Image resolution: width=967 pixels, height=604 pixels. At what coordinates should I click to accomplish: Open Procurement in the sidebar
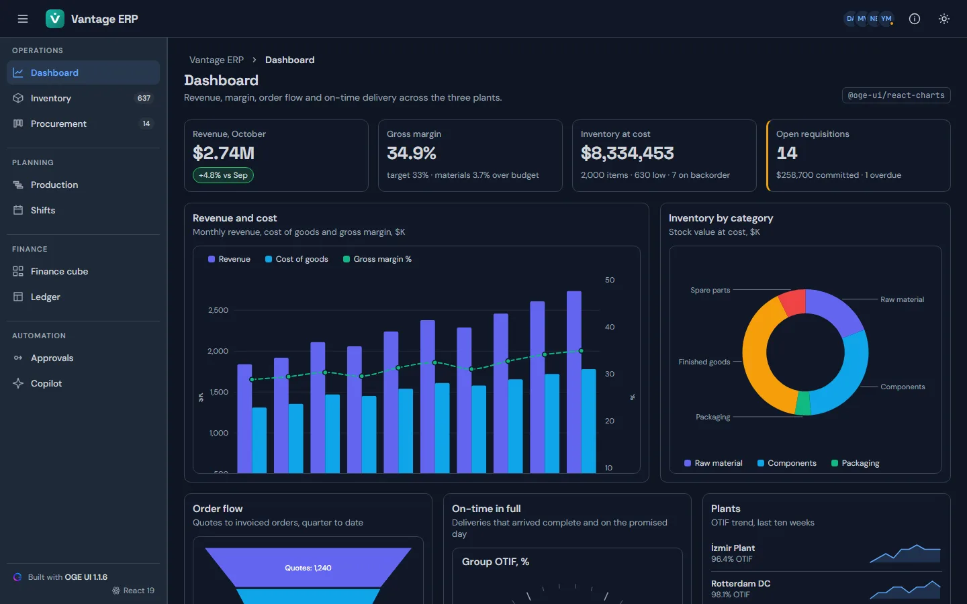pyautogui.click(x=83, y=123)
